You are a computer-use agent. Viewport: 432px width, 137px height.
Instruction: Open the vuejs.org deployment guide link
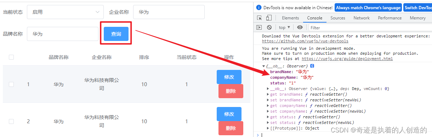pyautogui.click(x=347, y=59)
